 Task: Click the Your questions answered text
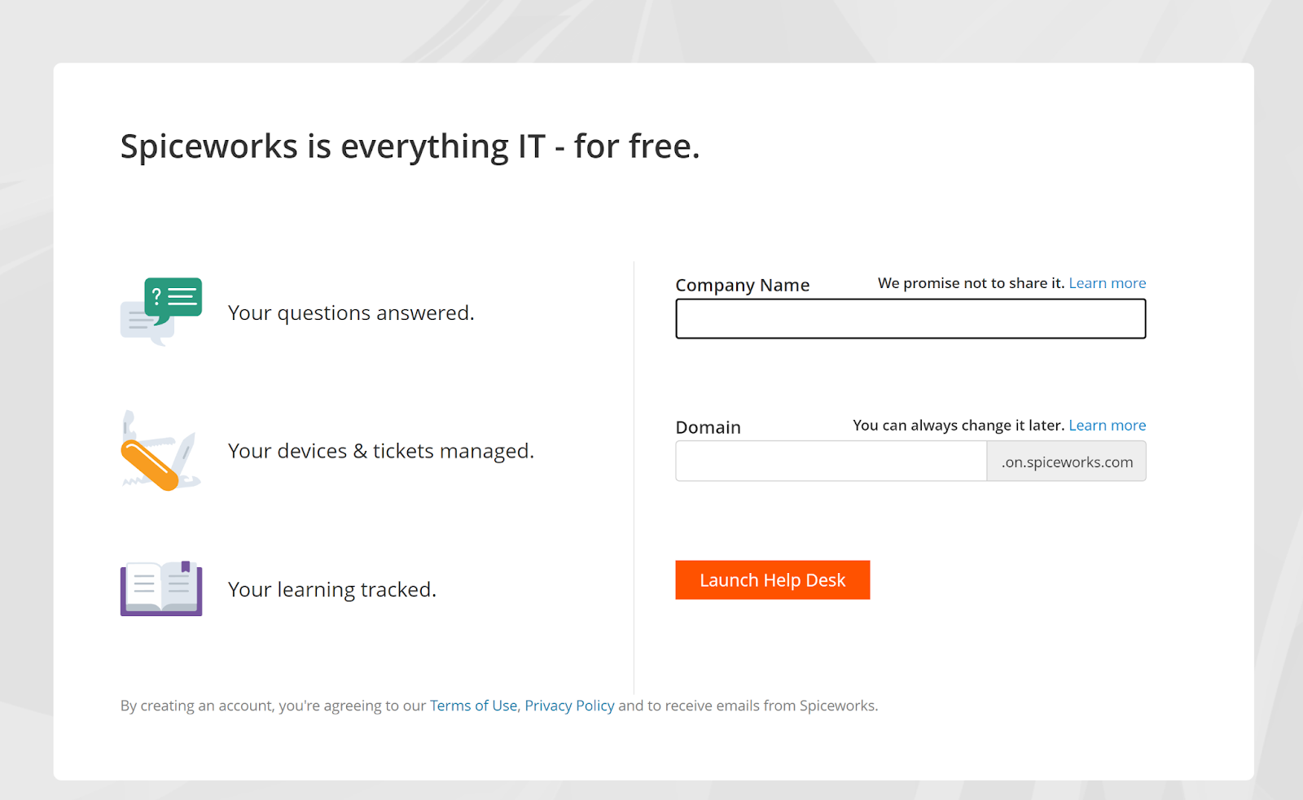(351, 313)
